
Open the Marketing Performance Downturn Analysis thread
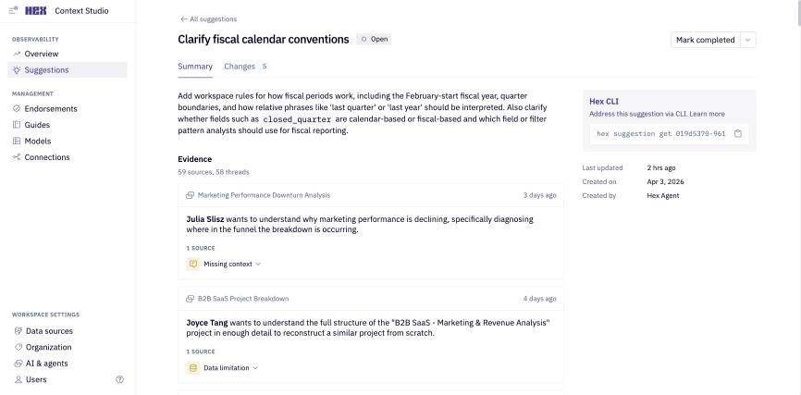[x=264, y=195]
